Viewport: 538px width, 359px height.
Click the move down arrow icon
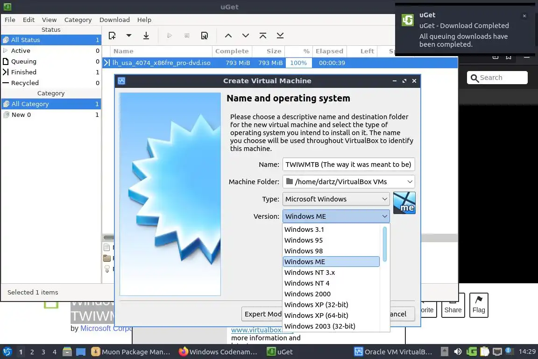pyautogui.click(x=246, y=36)
